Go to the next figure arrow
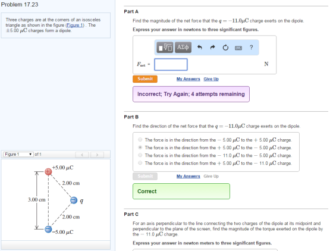This screenshot has height=251, width=333. pos(98,155)
